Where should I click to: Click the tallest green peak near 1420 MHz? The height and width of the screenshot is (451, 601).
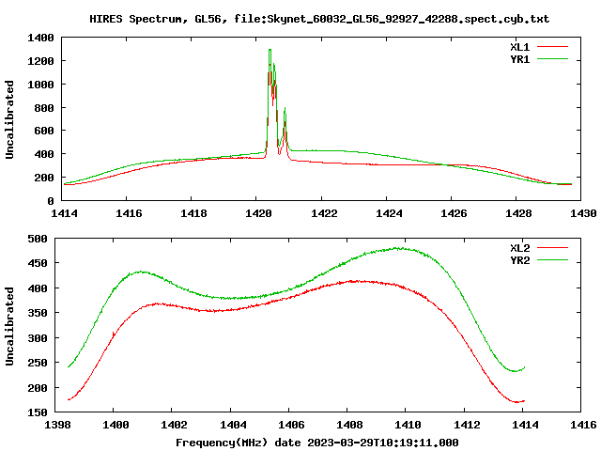[270, 50]
